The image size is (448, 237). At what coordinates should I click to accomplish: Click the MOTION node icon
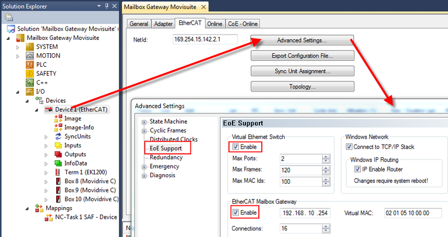click(30, 56)
